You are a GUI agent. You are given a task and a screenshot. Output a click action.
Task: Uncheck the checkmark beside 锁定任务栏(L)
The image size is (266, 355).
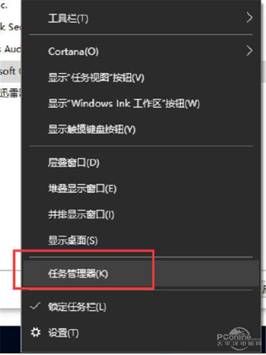[35, 307]
